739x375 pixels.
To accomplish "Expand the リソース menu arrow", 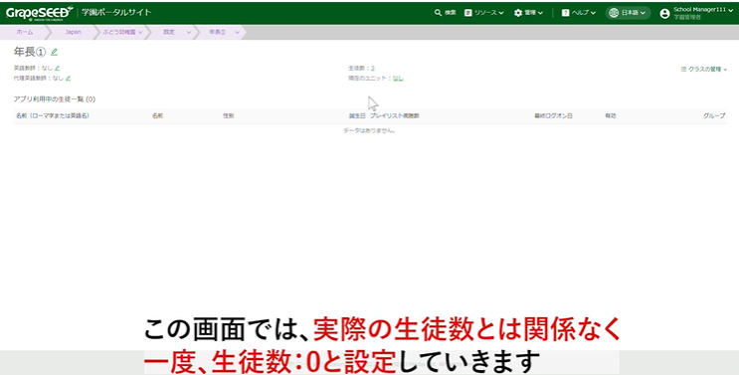I will 501,13.
